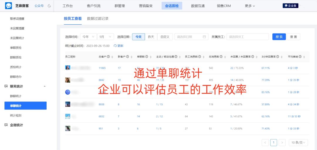Image resolution: width=317 pixels, height=150 pixels.
Task: Open 单聊质检 in sidebar
Action: coord(16,48)
